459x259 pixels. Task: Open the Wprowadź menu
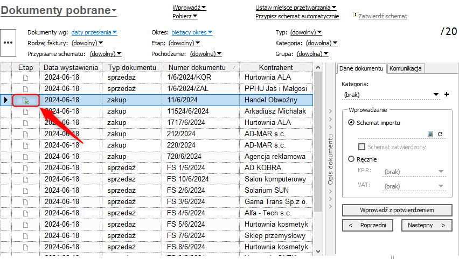[189, 8]
